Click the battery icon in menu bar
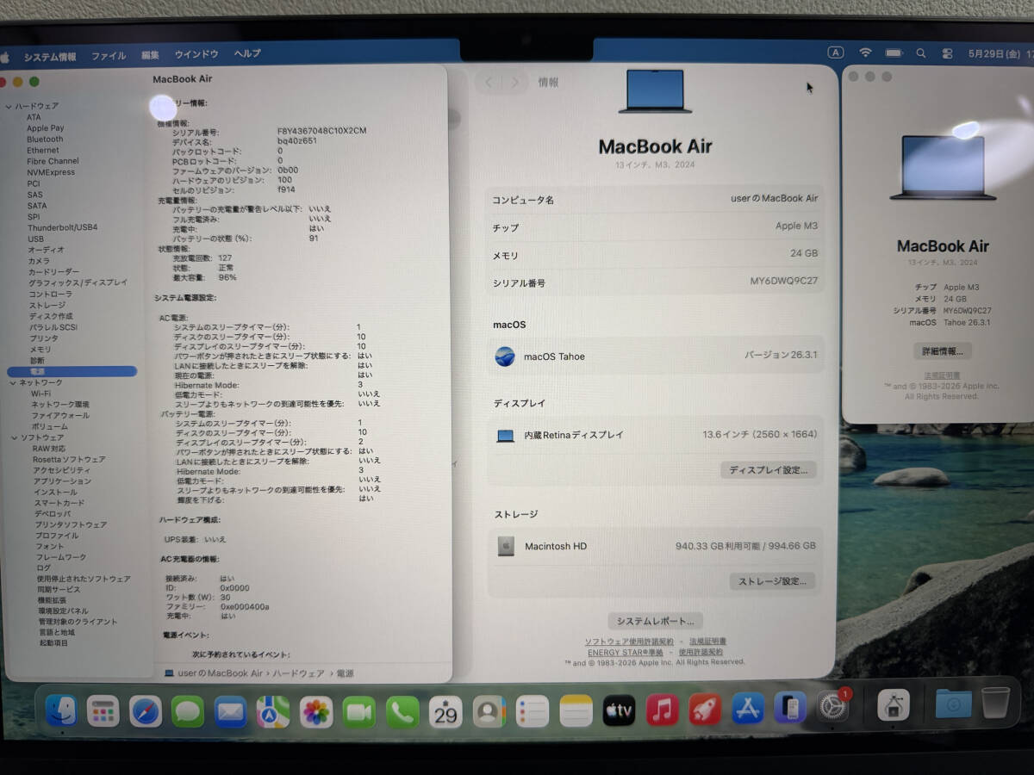 pyautogui.click(x=894, y=53)
